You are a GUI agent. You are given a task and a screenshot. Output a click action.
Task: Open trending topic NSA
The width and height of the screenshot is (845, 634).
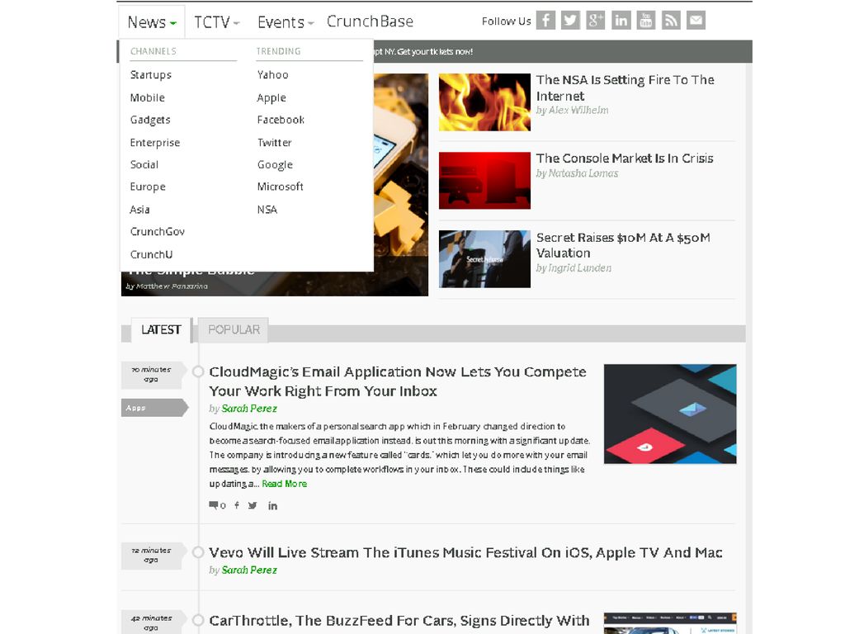[x=267, y=209]
